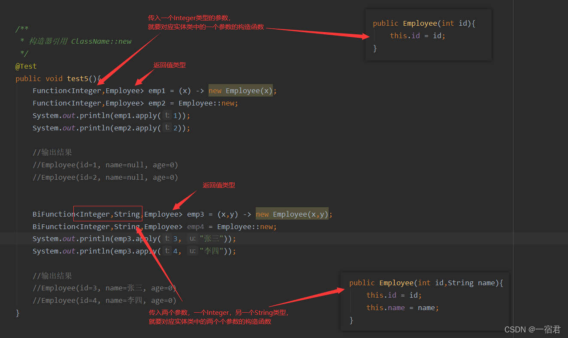Select the highlighted 'new Employee(x,y)' expression
This screenshot has height=338, width=568.
point(292,214)
